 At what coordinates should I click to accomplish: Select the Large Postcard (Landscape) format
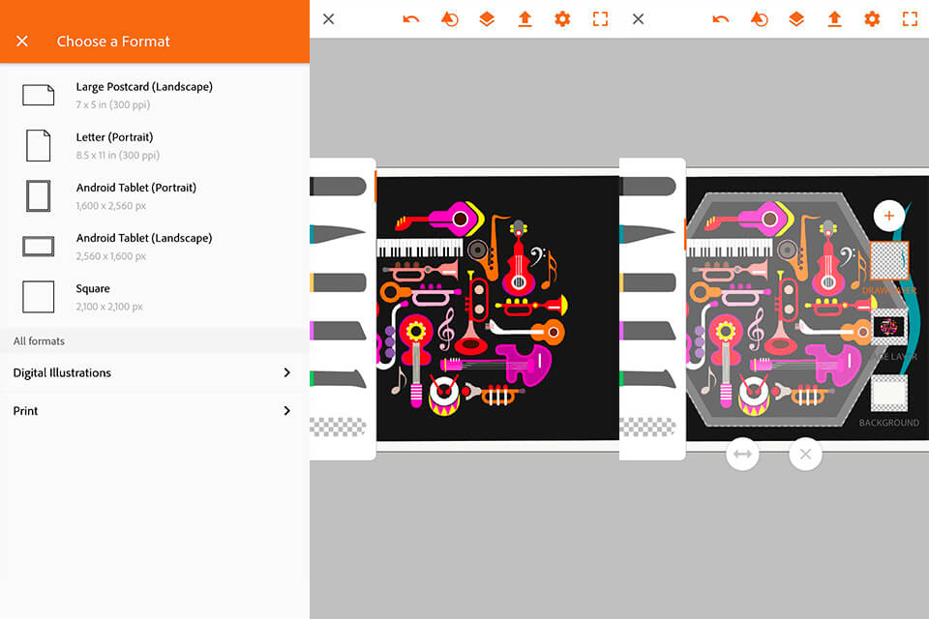[155, 94]
